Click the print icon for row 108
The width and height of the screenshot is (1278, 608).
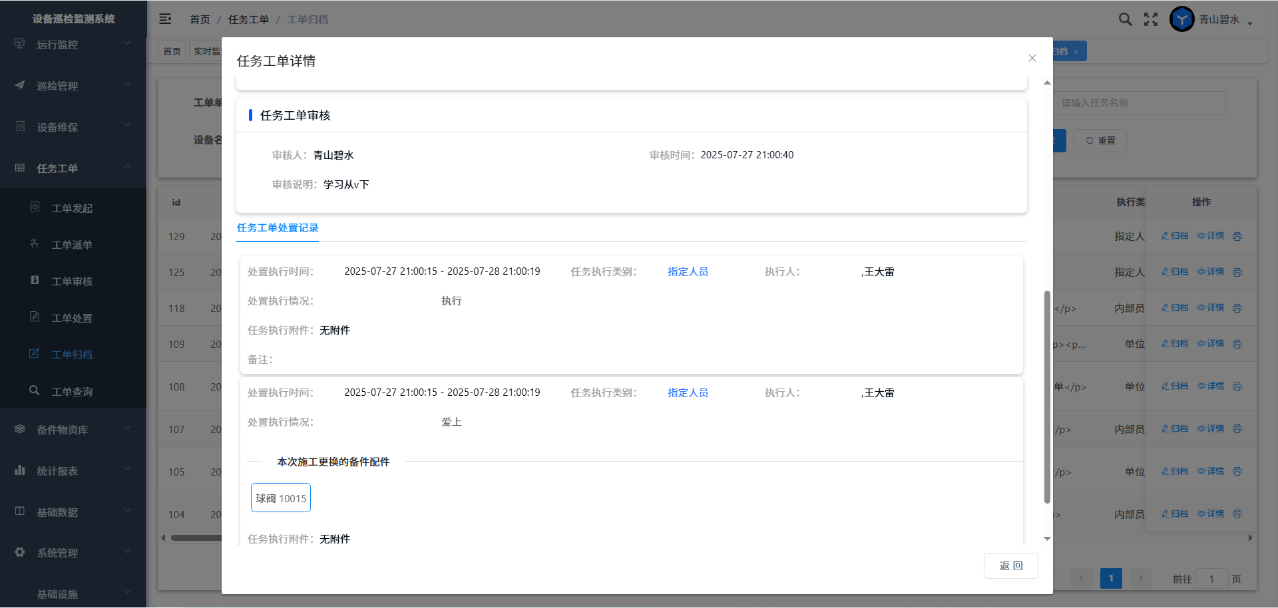1237,386
